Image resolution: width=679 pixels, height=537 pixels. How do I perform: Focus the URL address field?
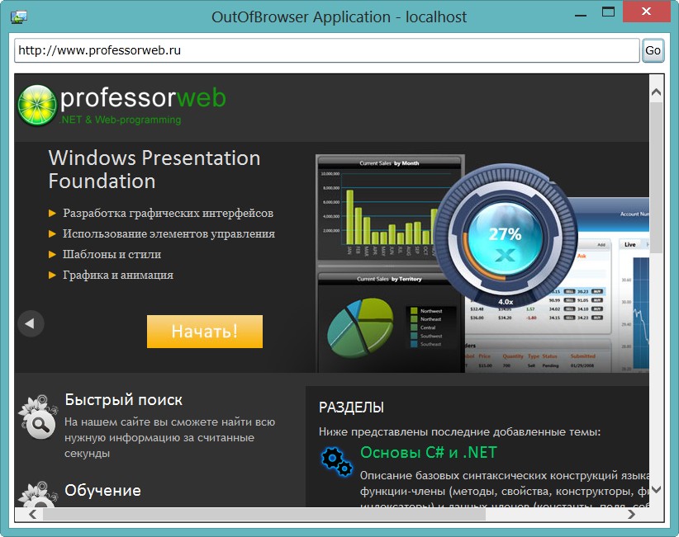[327, 50]
